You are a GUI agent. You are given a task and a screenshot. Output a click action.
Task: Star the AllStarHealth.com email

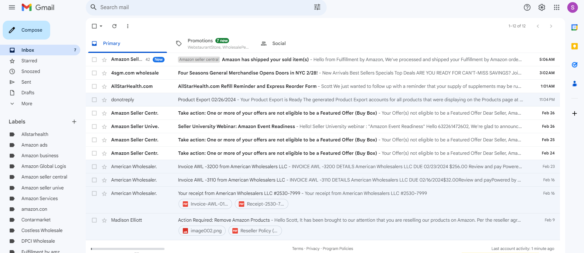pos(104,86)
